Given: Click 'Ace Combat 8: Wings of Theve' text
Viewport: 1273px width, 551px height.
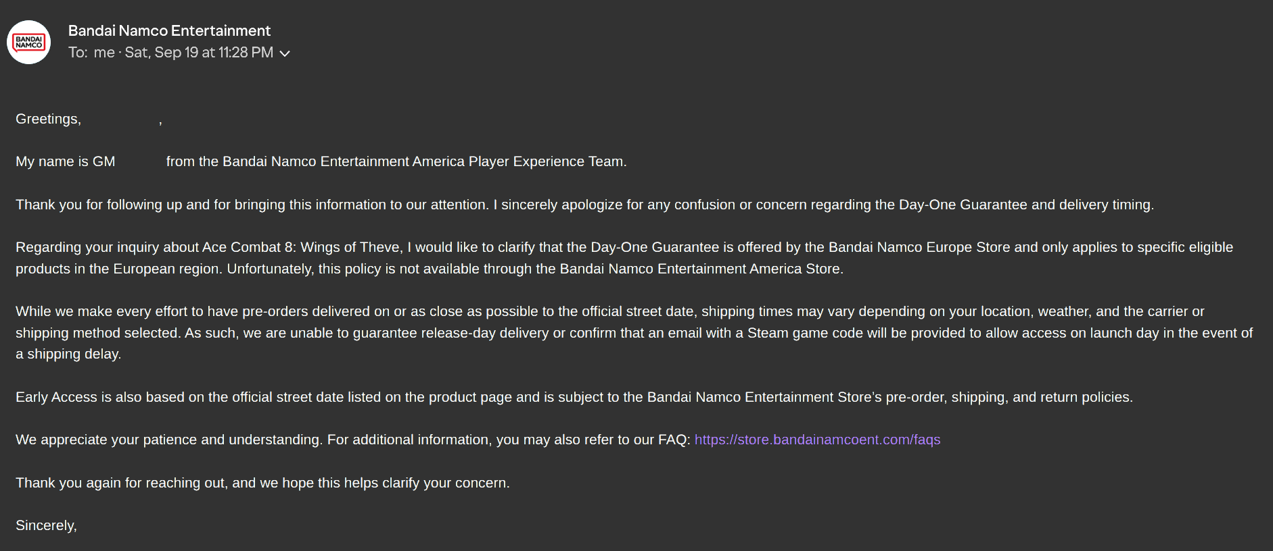Looking at the screenshot, I should [x=302, y=247].
